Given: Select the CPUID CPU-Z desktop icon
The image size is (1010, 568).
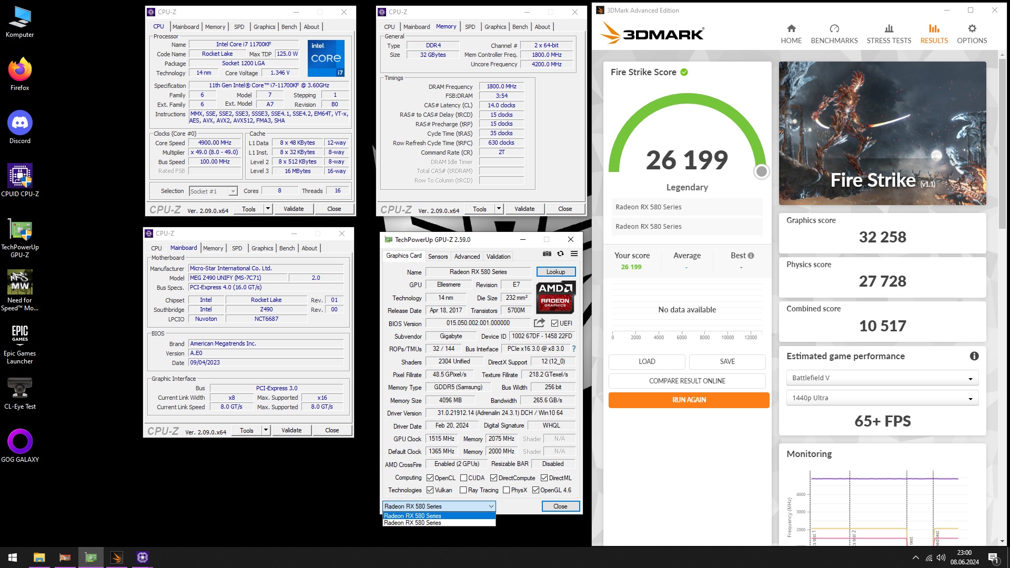Looking at the screenshot, I should click(19, 180).
